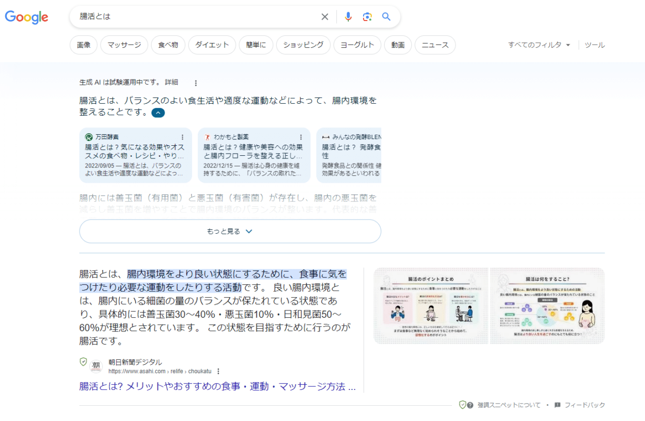Collapse the AI answer using the chevron

(x=157, y=113)
